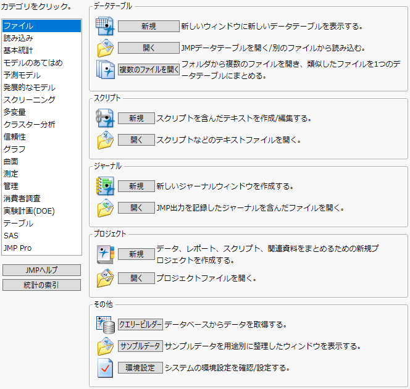Open 環境設定 preferences button
Image resolution: width=410 pixels, height=389 pixels.
140,368
